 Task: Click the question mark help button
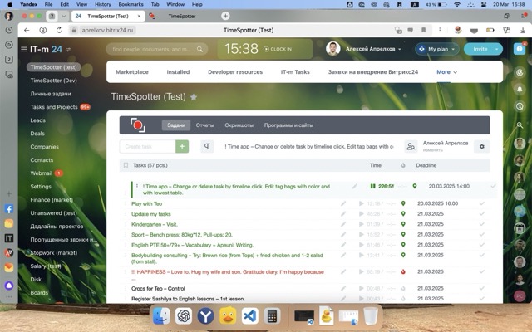point(496,49)
